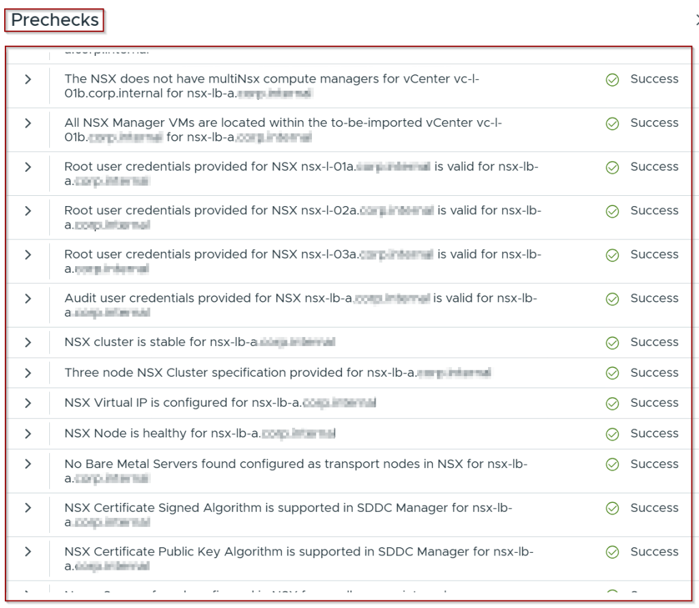The height and width of the screenshot is (608, 699).
Task: Expand root credentials row for nsx-l-02a
Action: tap(28, 211)
